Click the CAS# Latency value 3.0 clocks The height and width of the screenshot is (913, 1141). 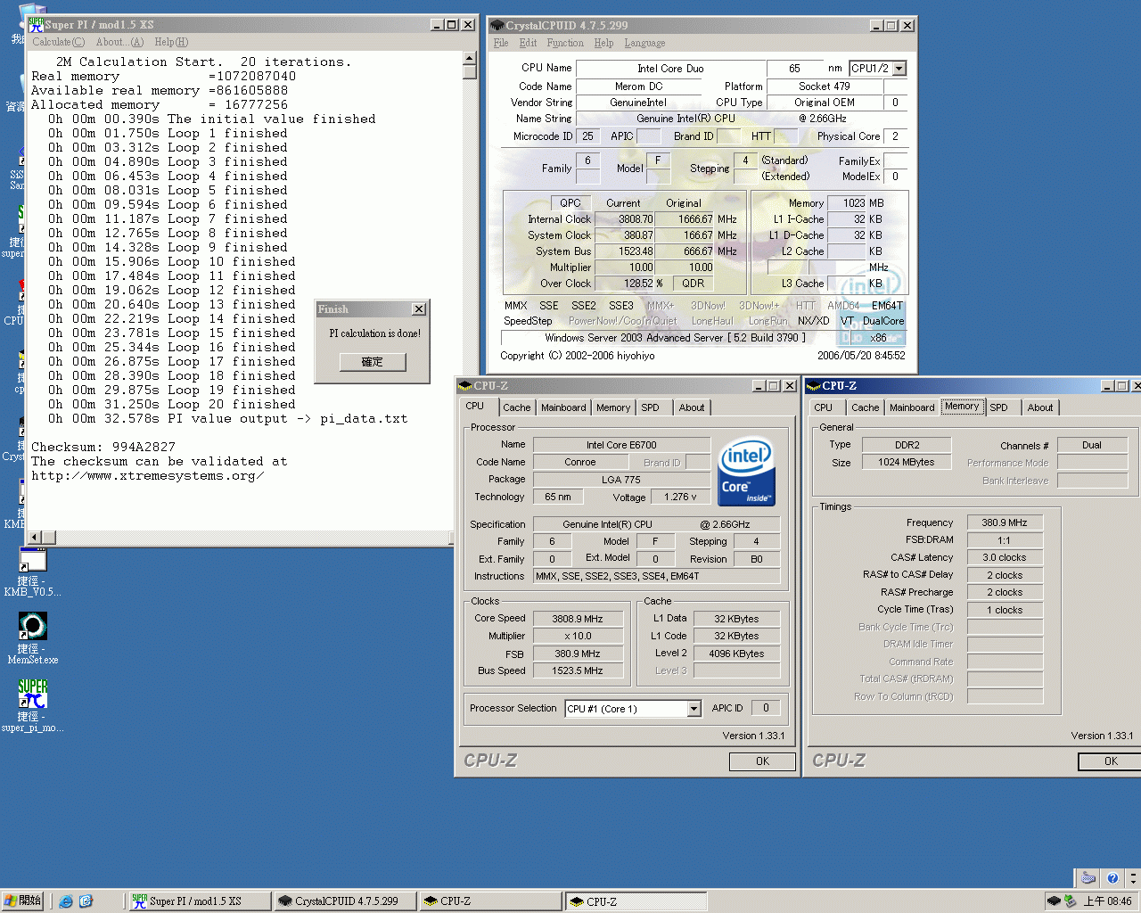point(1005,557)
